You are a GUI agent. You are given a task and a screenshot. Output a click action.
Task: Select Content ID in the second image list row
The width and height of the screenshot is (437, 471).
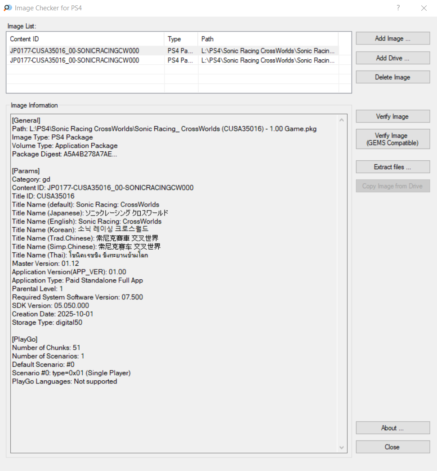tap(74, 60)
